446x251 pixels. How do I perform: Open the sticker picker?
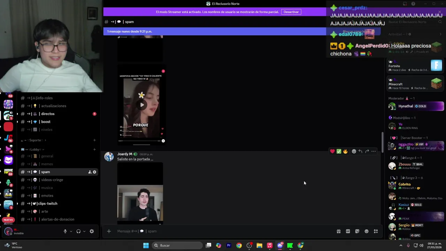point(357,231)
